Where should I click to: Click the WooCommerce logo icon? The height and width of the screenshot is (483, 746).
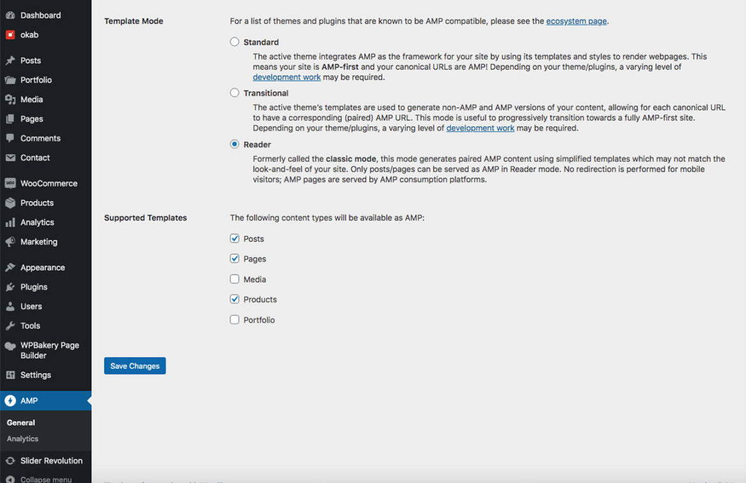10,183
